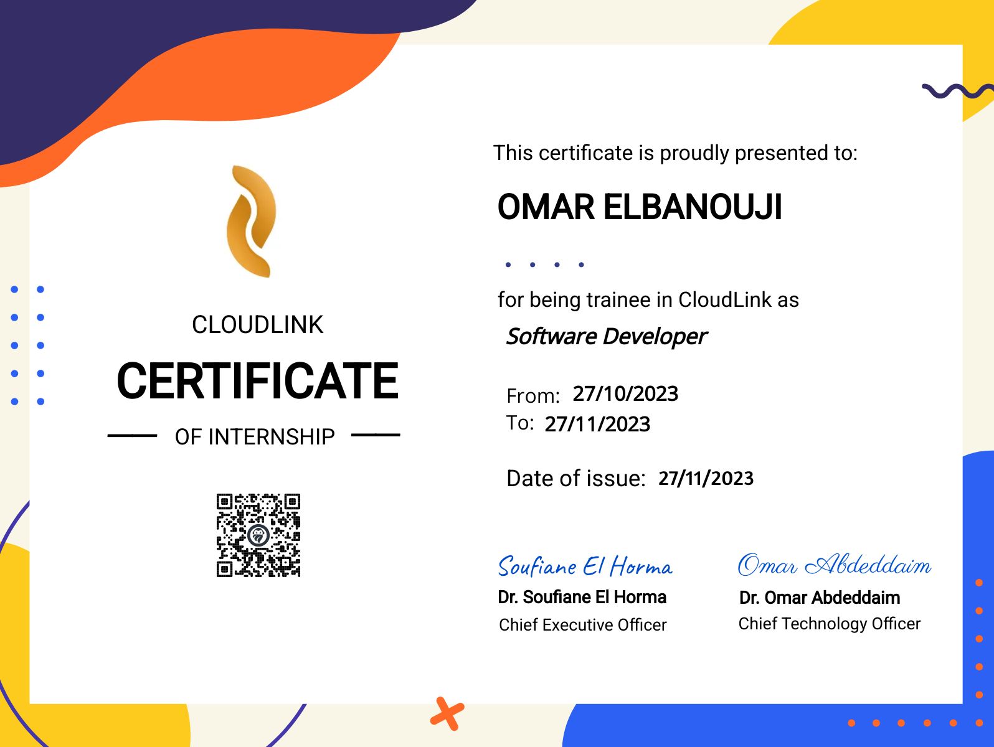Click the 'To' end date '27/11/2023'

click(x=597, y=425)
